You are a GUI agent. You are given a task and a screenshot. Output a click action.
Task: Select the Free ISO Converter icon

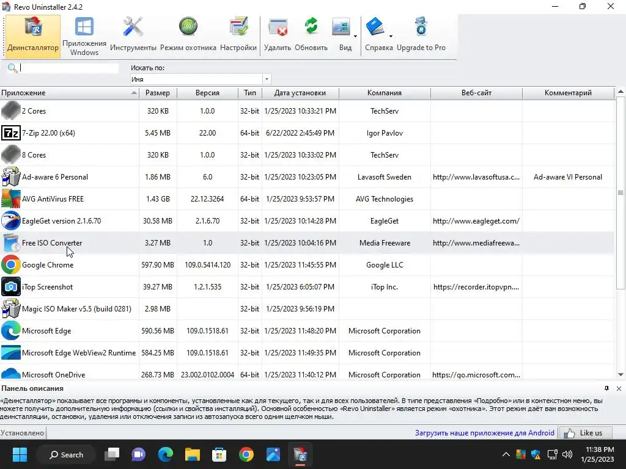(x=11, y=242)
